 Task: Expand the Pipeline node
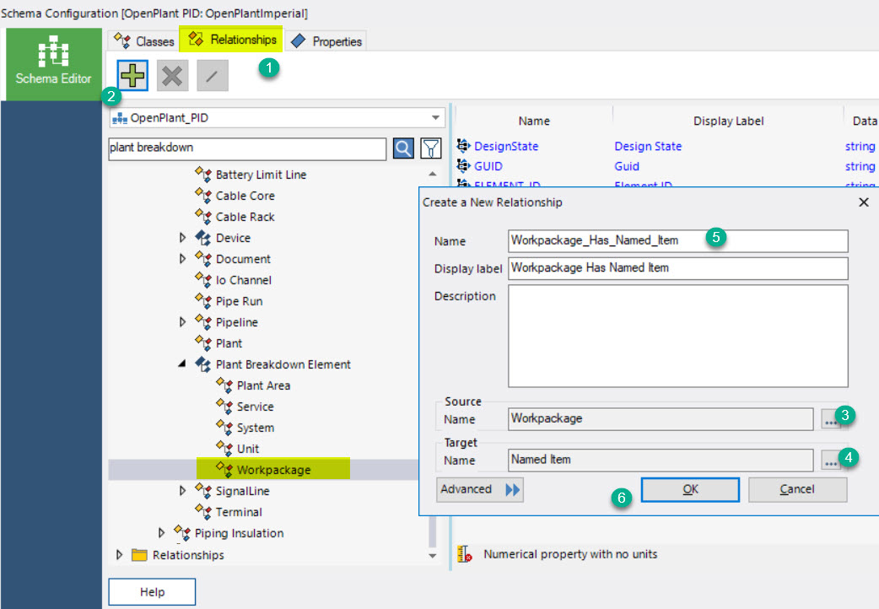(x=182, y=322)
